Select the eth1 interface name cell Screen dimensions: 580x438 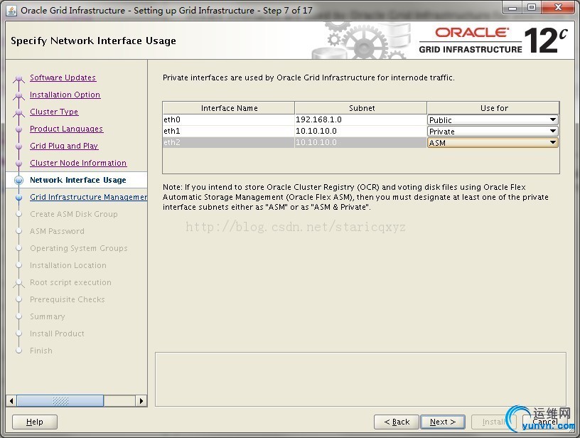(228, 131)
